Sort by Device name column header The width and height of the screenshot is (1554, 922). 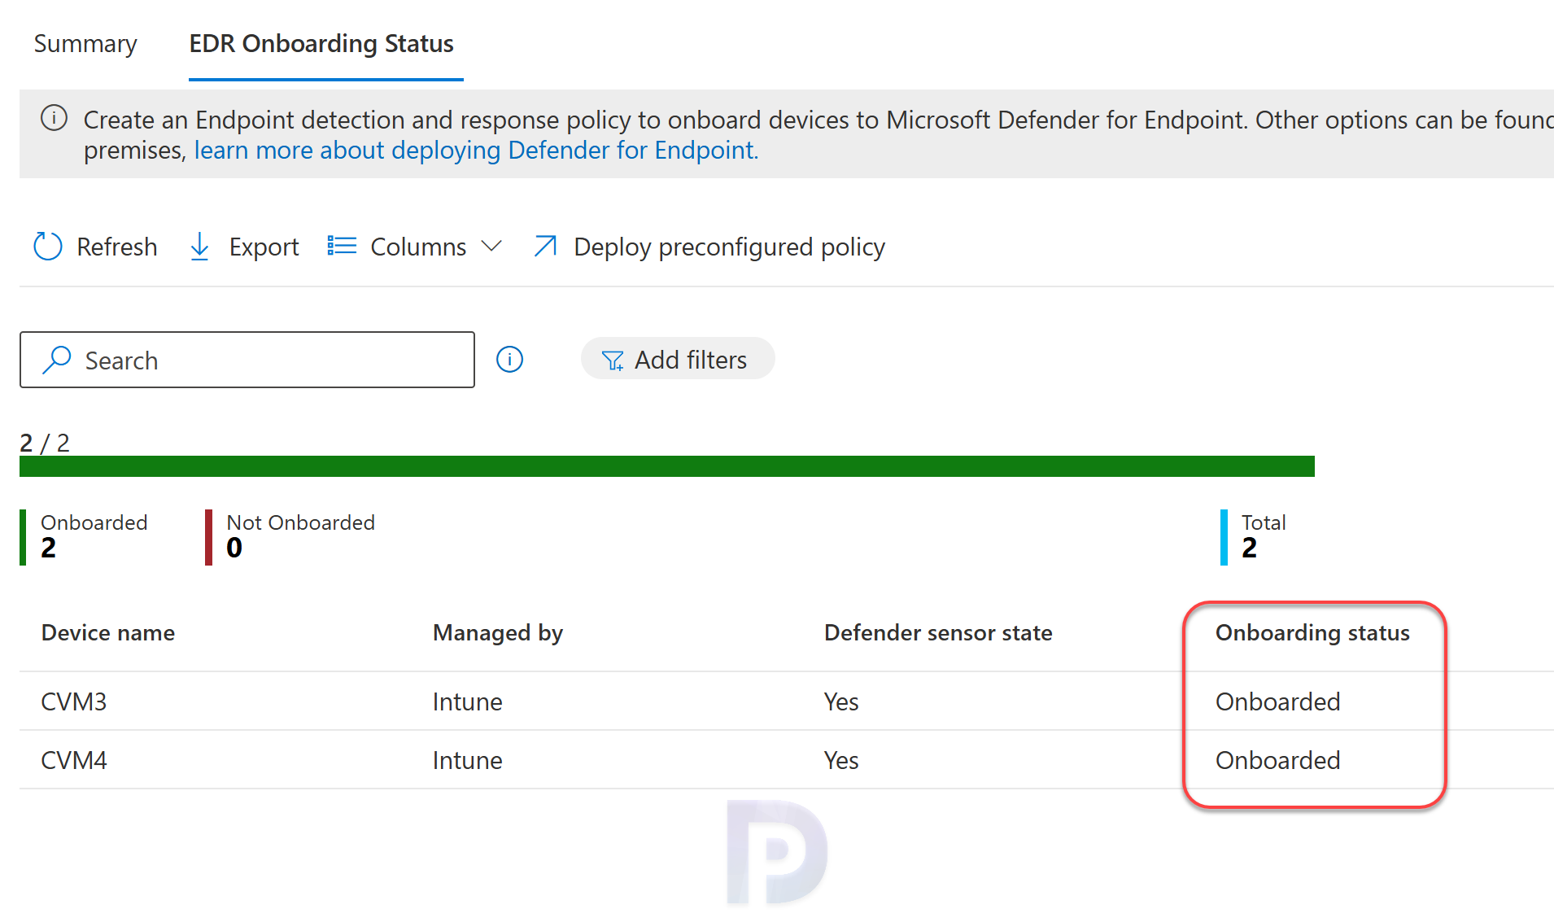coord(108,633)
